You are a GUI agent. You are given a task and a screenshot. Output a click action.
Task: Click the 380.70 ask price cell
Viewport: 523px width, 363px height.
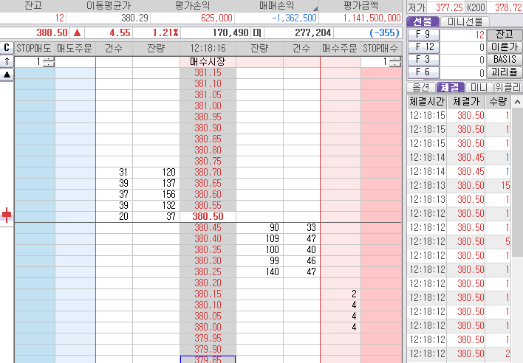click(208, 172)
